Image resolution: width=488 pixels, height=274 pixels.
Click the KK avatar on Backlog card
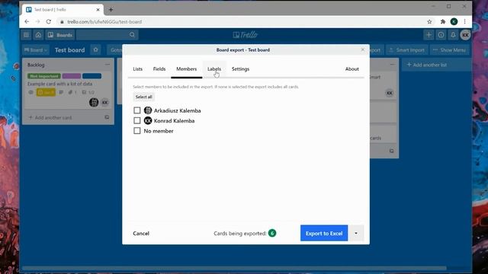[105, 102]
